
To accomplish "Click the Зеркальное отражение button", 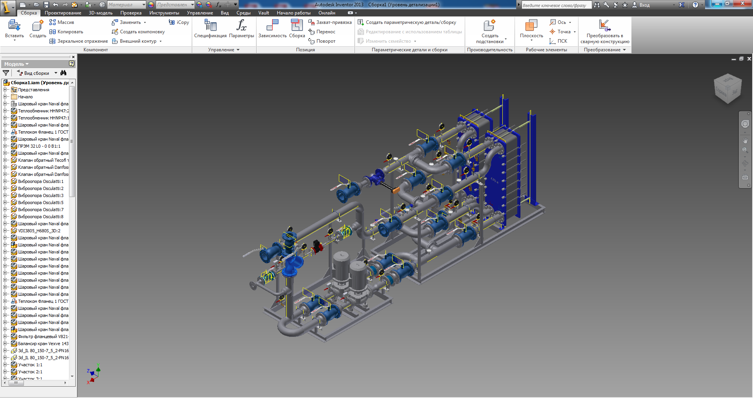I will point(79,41).
